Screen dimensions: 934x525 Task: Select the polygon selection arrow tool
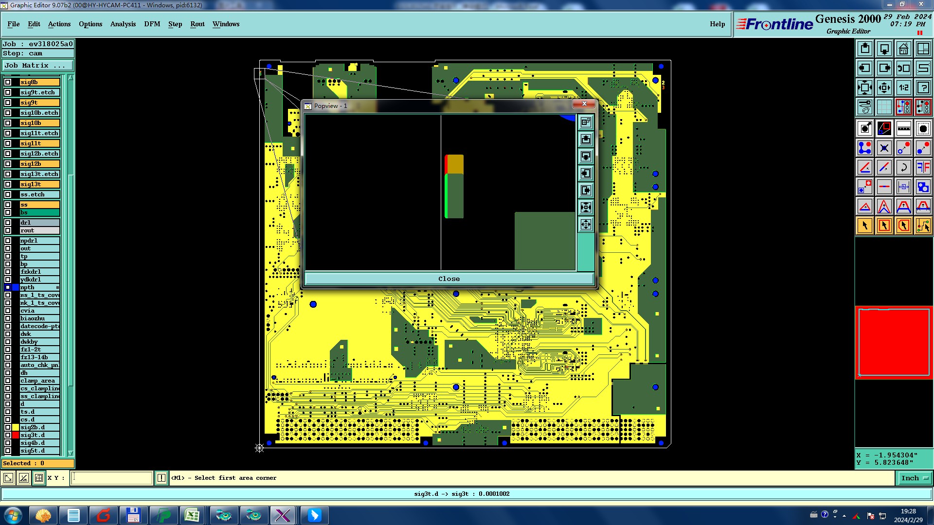click(x=903, y=226)
